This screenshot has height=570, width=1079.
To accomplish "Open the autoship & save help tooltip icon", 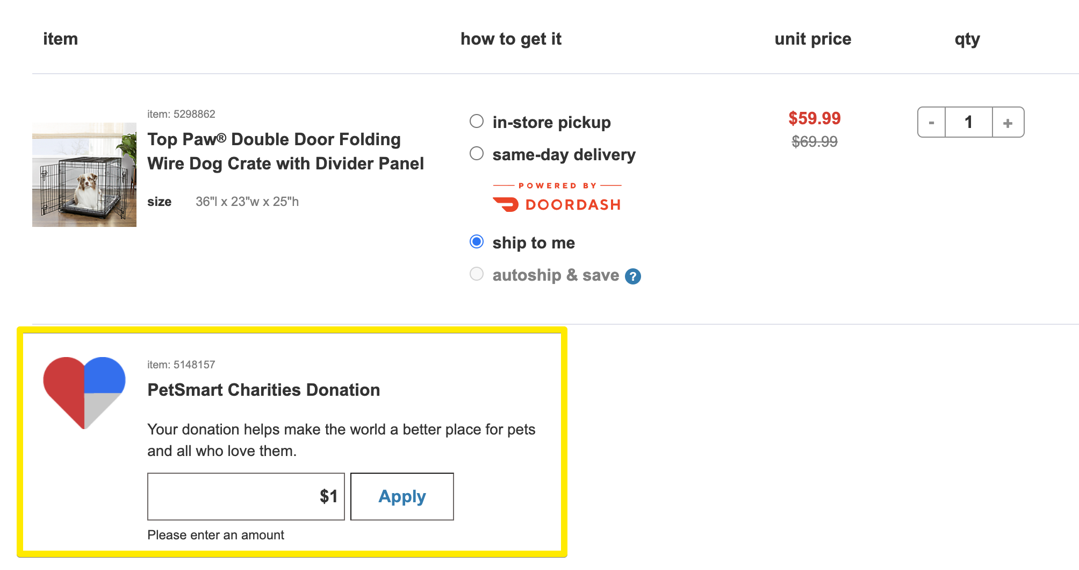I will coord(633,275).
